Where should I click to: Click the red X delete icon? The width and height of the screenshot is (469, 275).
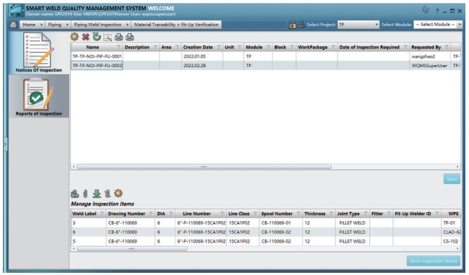coord(85,37)
